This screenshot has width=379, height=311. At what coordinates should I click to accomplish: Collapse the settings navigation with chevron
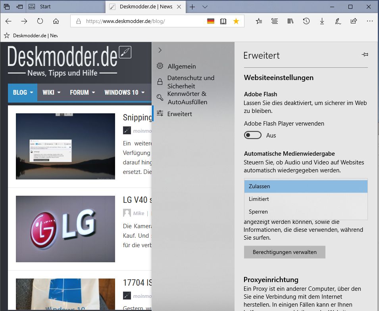click(x=160, y=50)
